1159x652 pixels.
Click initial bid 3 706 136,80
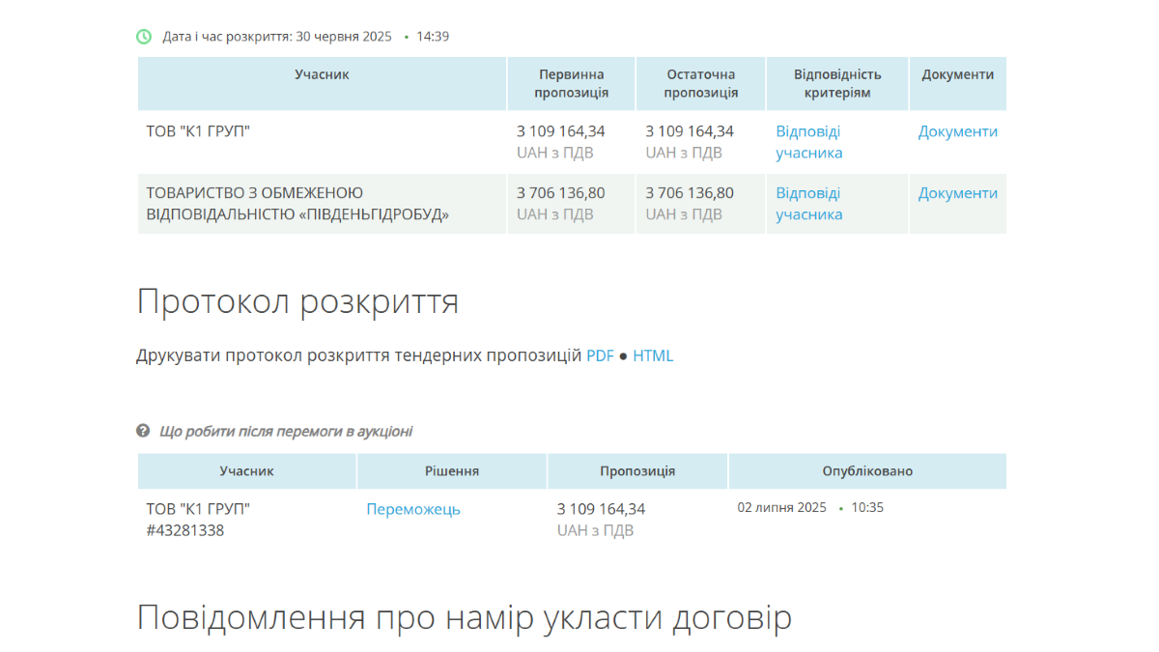click(x=560, y=193)
